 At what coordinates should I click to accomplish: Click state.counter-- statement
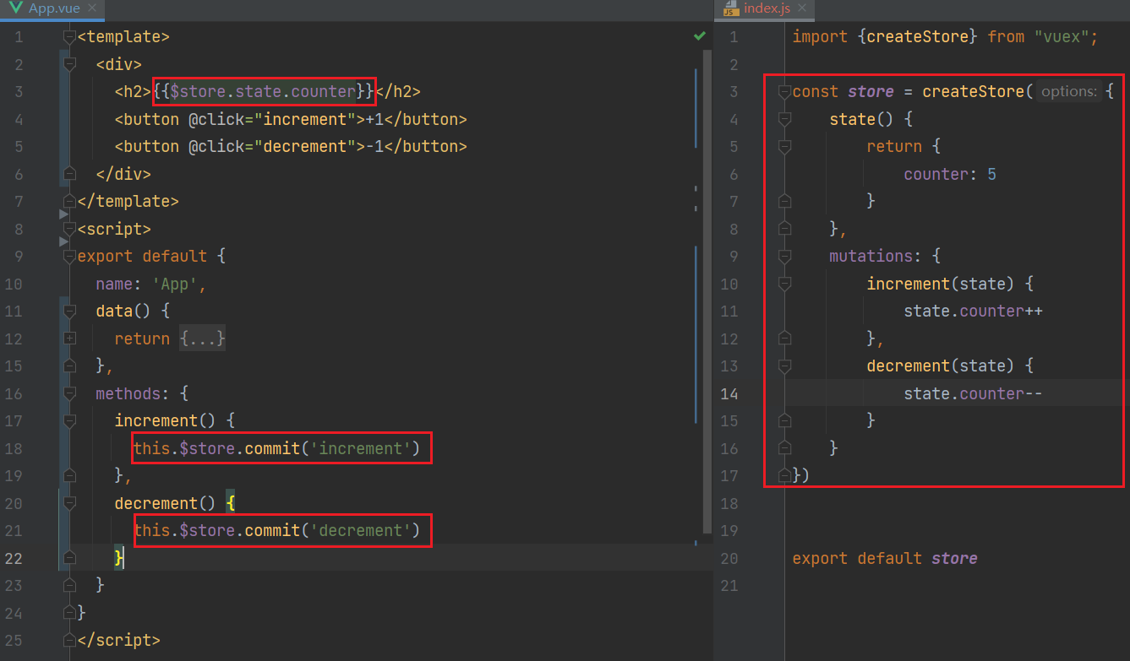point(974,393)
